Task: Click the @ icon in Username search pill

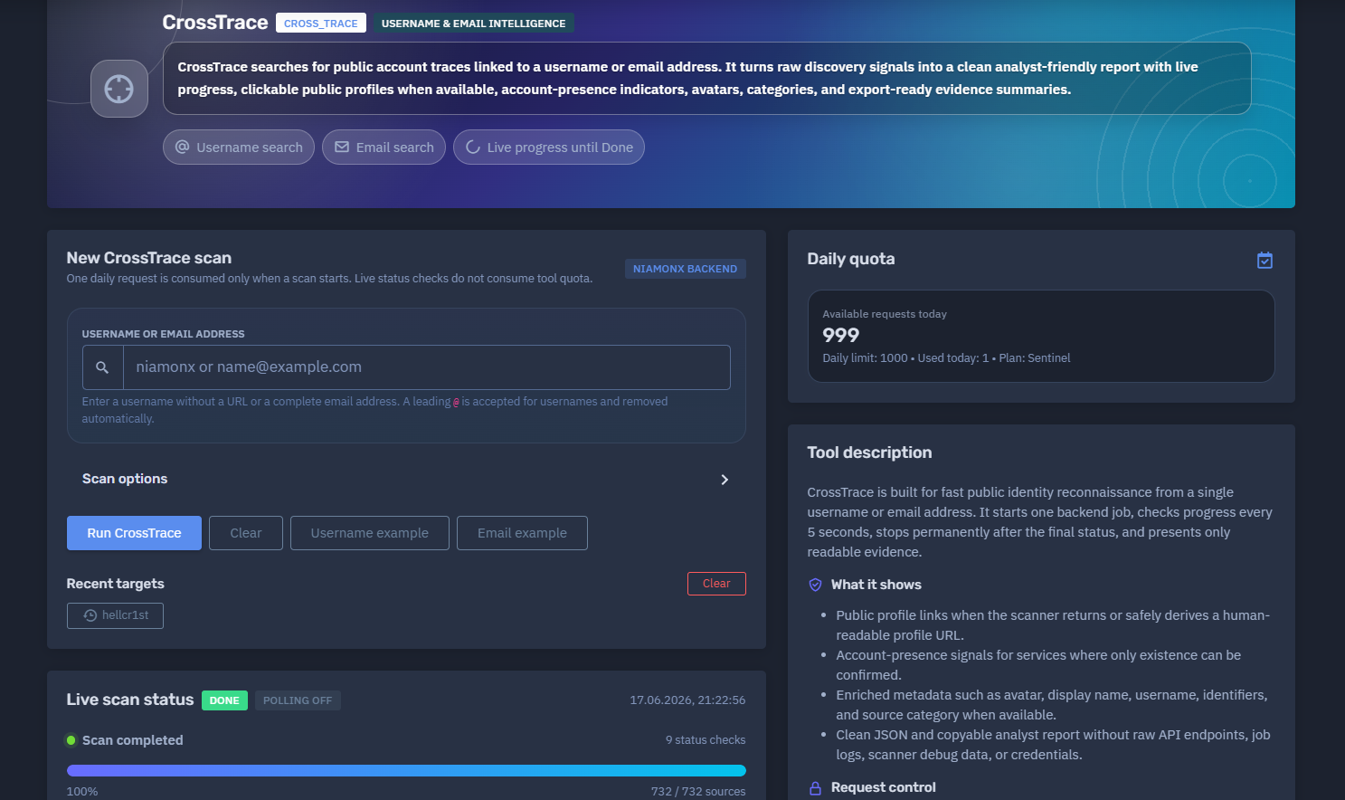Action: (182, 147)
